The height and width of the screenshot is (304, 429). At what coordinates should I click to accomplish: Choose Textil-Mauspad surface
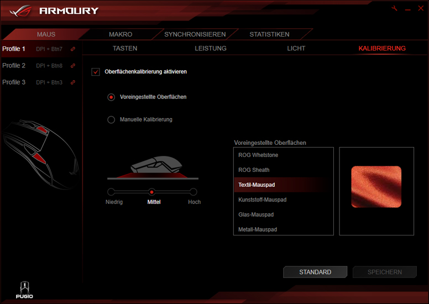point(284,185)
